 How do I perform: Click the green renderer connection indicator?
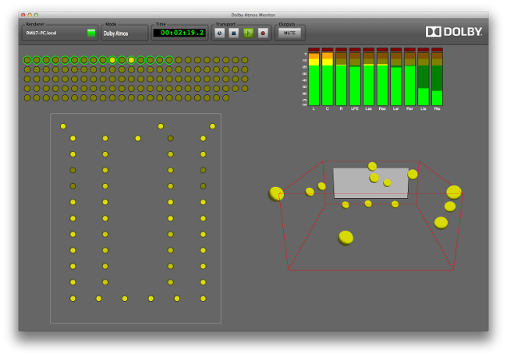[91, 33]
